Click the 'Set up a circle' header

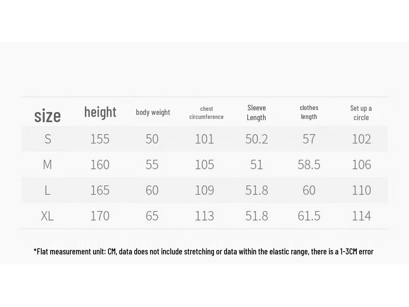(361, 113)
